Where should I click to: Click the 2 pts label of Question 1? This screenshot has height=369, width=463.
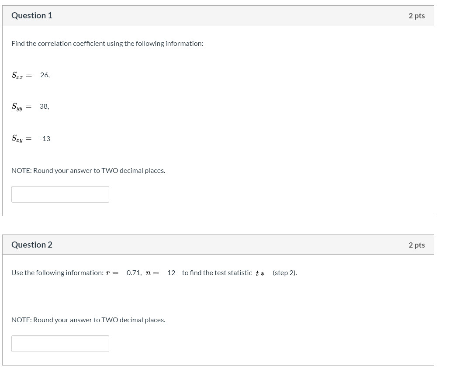[417, 16]
